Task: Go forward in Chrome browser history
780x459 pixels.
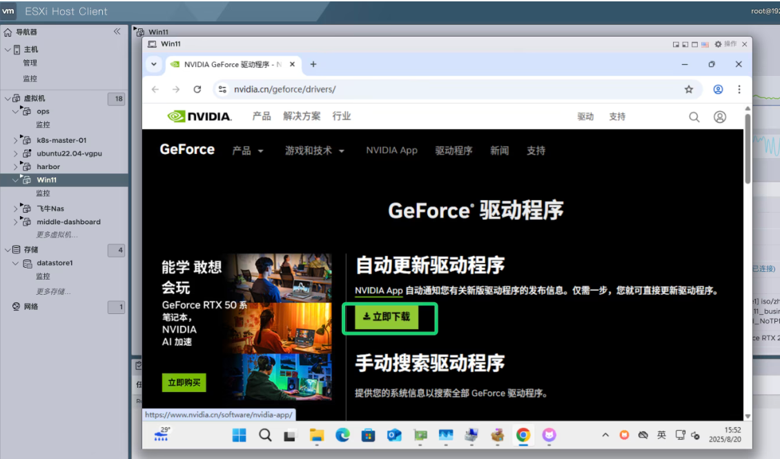Action: point(176,90)
